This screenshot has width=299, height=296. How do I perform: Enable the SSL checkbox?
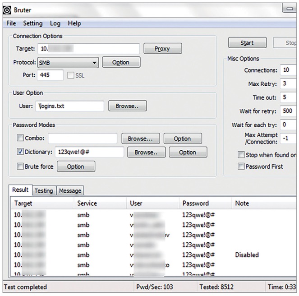pos(70,75)
